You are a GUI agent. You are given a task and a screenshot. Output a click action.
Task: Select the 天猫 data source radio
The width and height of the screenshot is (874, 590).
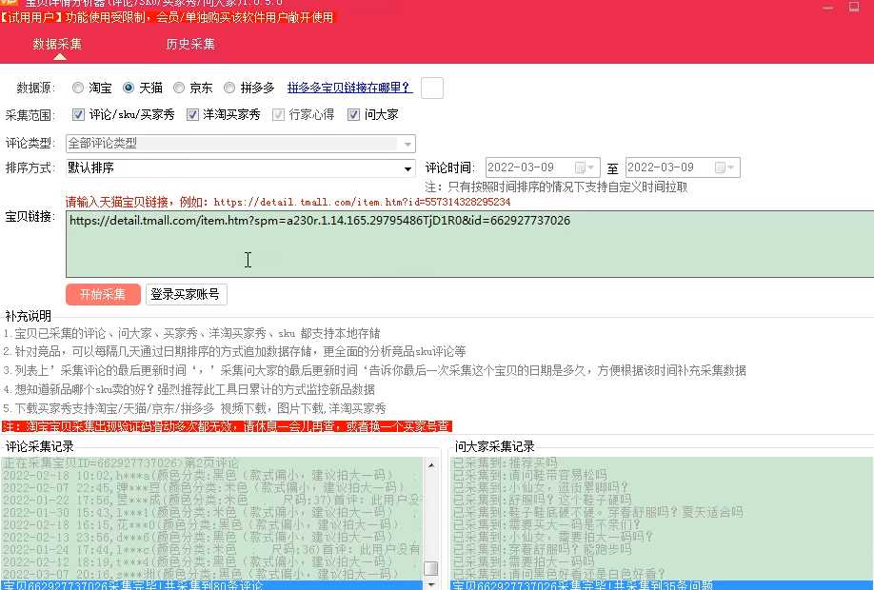129,88
